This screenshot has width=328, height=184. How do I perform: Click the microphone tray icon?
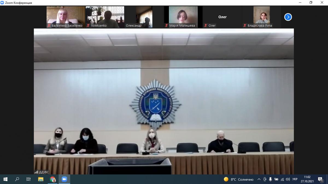[x=270, y=179]
